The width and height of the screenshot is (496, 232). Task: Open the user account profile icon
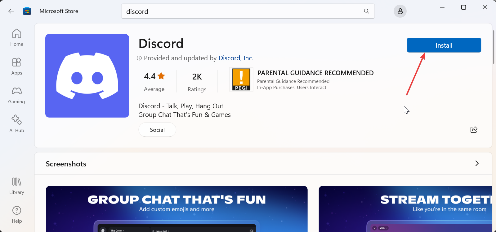tap(400, 11)
